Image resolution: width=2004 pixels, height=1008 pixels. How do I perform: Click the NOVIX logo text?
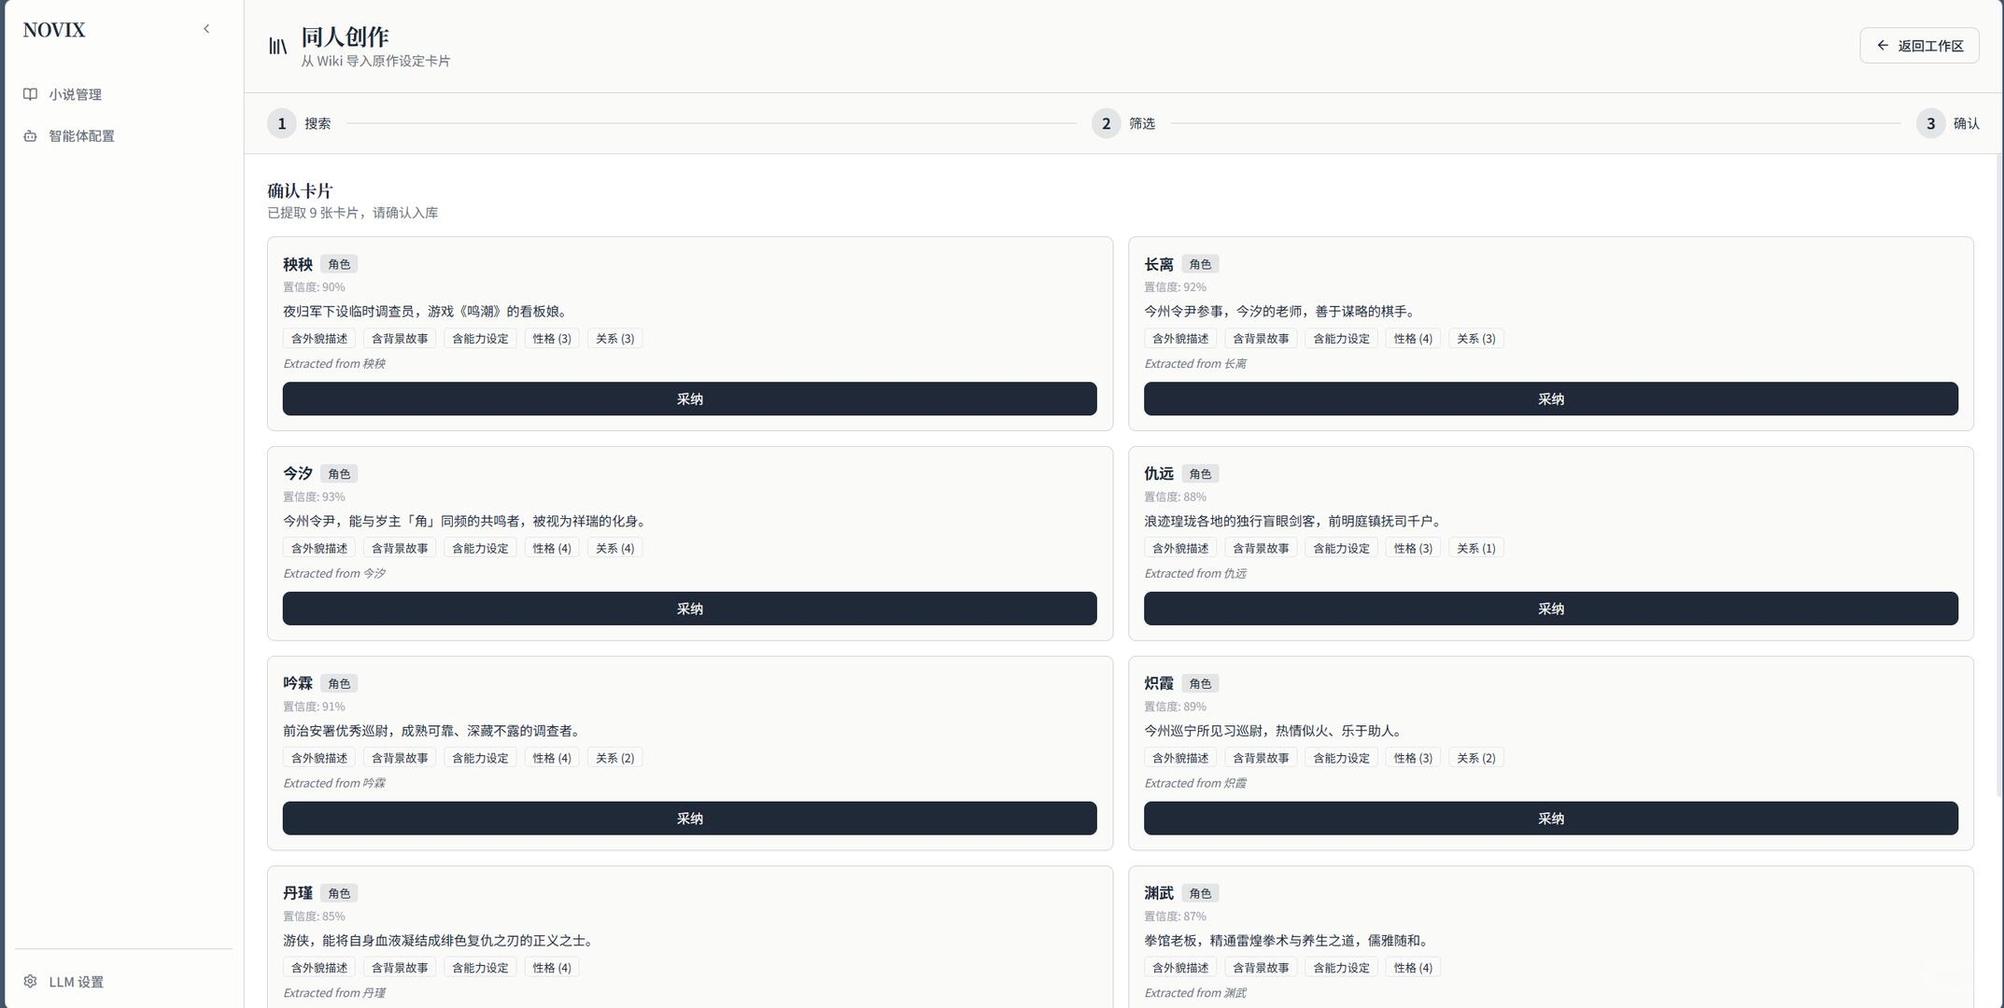click(x=54, y=30)
